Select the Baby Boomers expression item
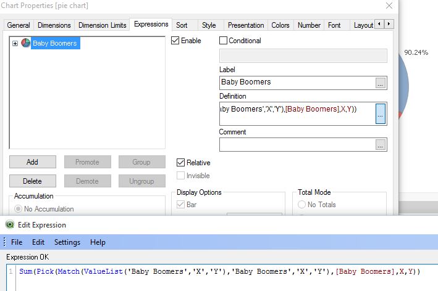The height and width of the screenshot is (291, 438). (55, 43)
